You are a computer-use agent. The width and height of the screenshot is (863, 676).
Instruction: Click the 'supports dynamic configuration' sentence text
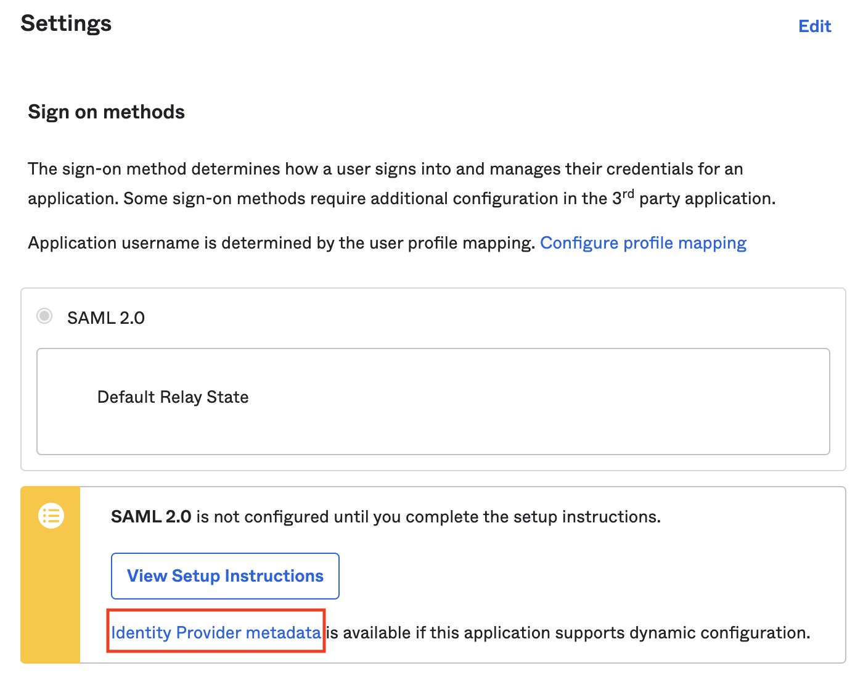coord(567,633)
